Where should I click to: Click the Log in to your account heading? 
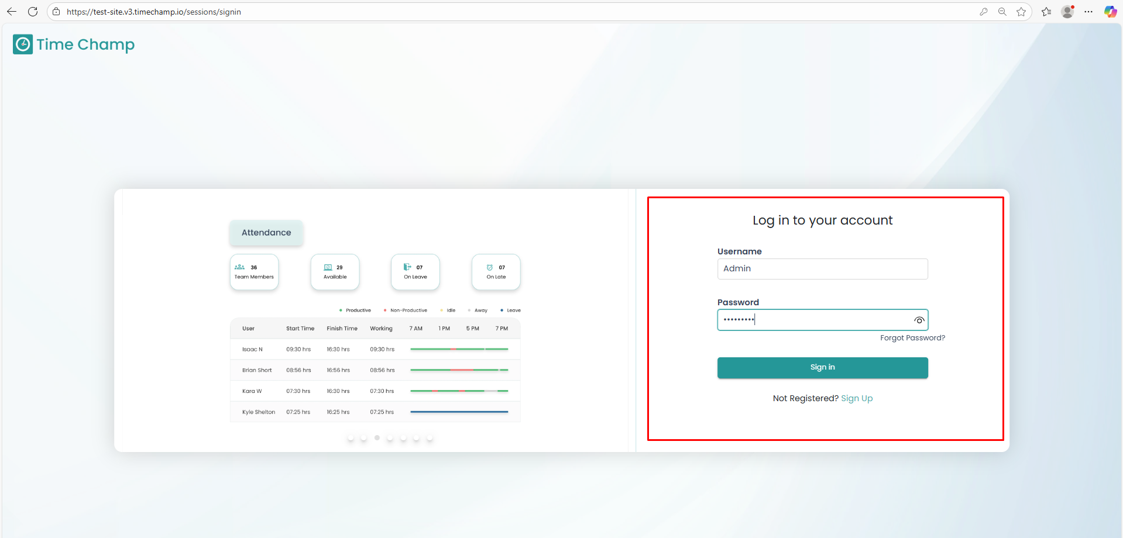point(823,220)
